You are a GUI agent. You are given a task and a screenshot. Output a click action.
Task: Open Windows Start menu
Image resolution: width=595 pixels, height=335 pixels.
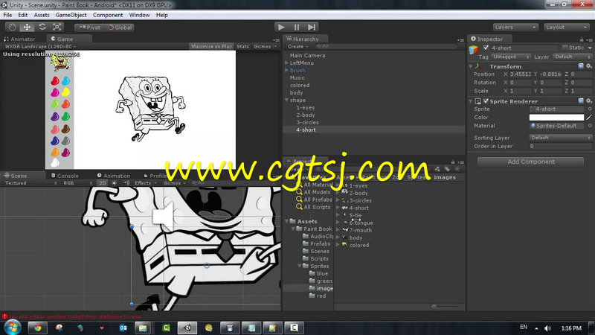pos(13,328)
